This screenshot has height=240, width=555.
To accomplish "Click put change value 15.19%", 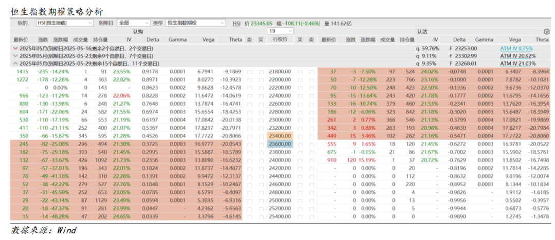I will pos(368,159).
